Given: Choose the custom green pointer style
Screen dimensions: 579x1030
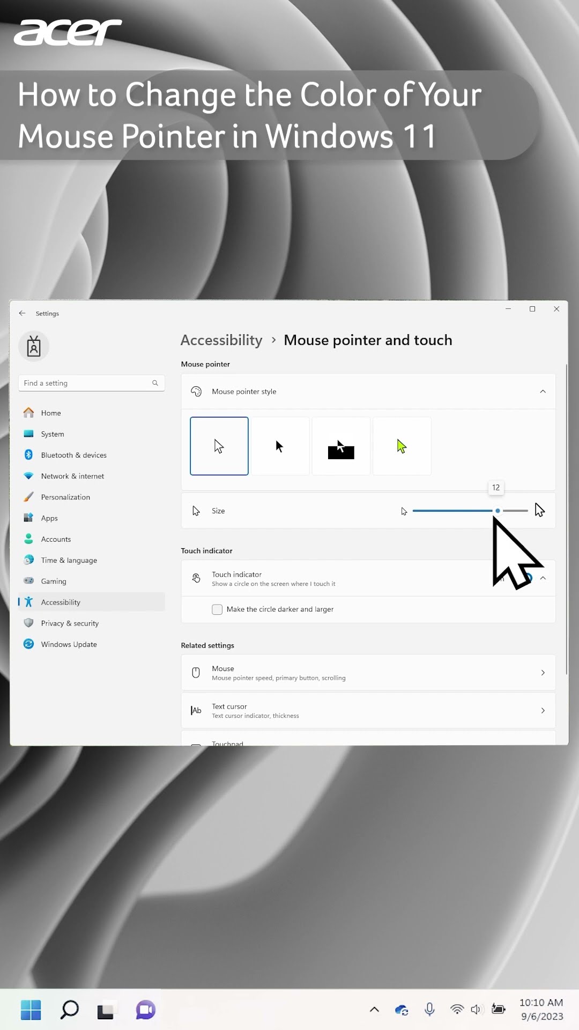Looking at the screenshot, I should pyautogui.click(x=402, y=446).
